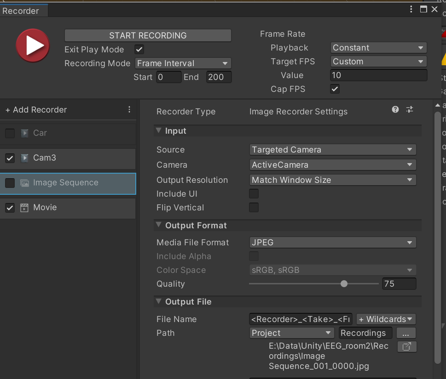Collapse the Input section
The width and height of the screenshot is (446, 379).
(x=159, y=130)
